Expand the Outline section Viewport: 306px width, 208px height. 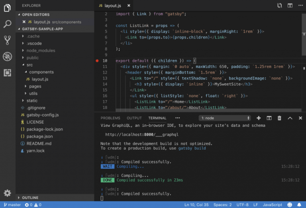click(x=30, y=198)
